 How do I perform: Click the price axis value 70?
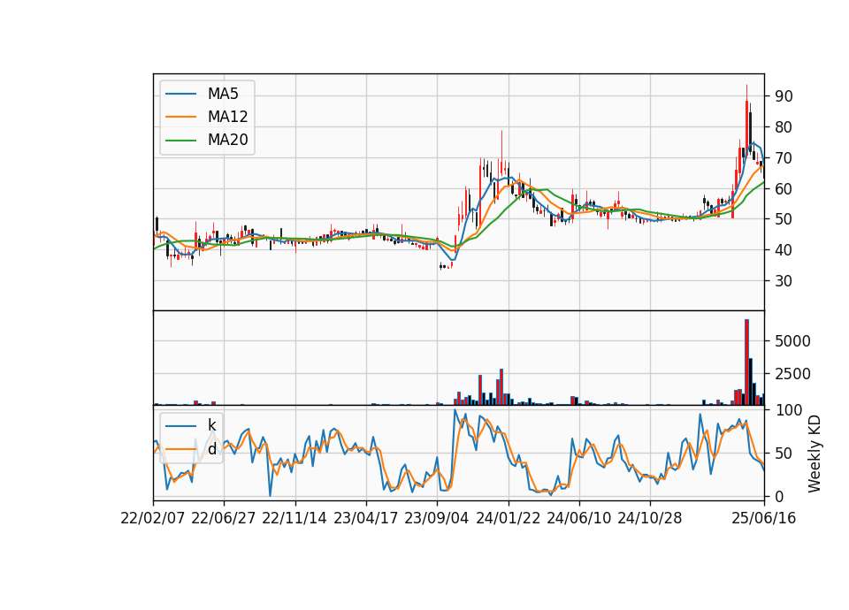tap(784, 158)
